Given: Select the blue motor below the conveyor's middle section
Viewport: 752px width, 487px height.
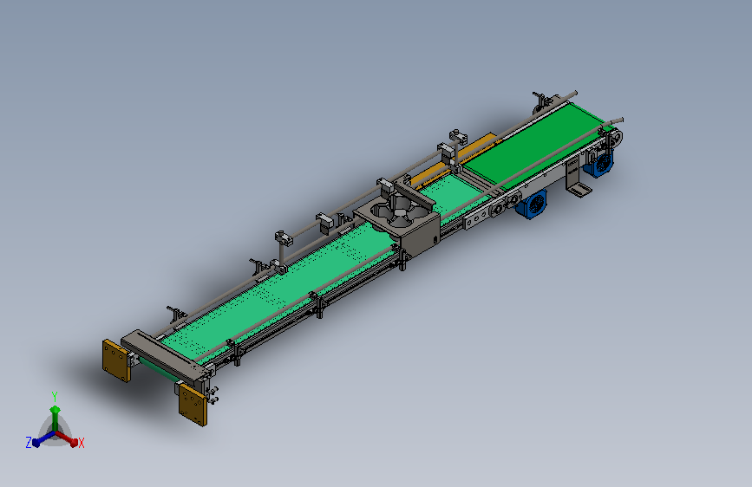Looking at the screenshot, I should pyautogui.click(x=532, y=205).
